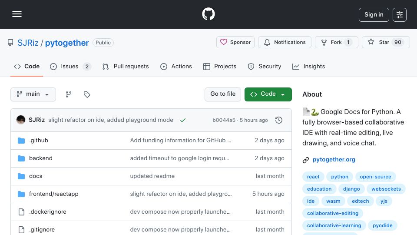Open the frontend/reactapp folder
The image size is (417, 235).
[54, 194]
